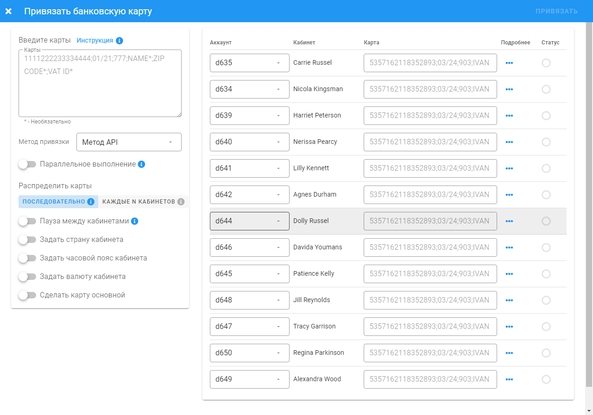
Task: Click the Карты textarea
Action: click(x=100, y=83)
